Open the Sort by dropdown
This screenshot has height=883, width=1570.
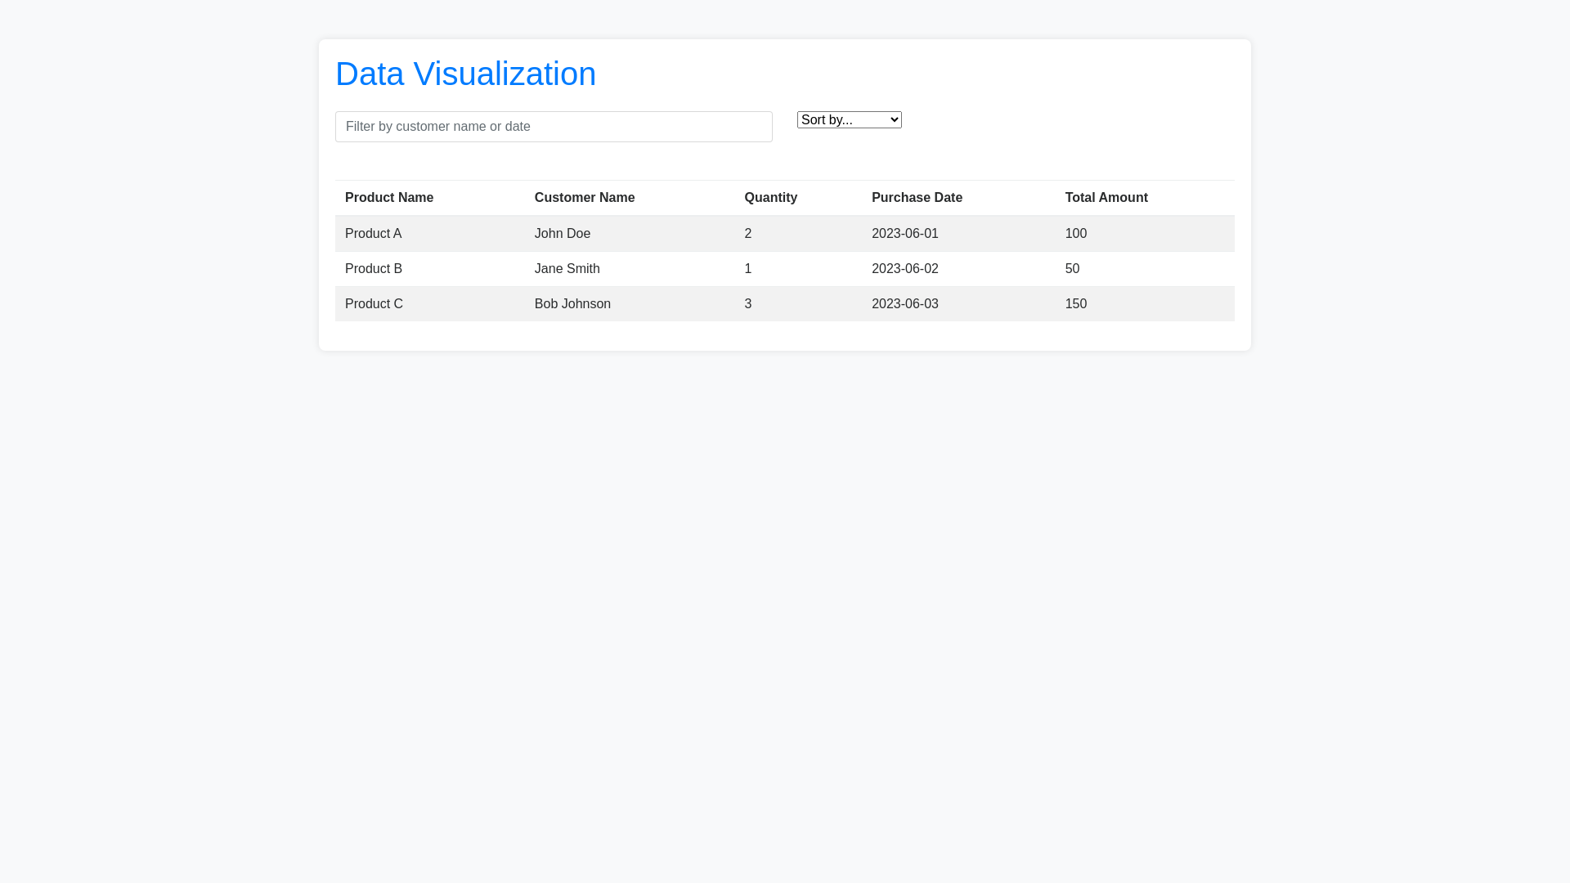point(849,120)
